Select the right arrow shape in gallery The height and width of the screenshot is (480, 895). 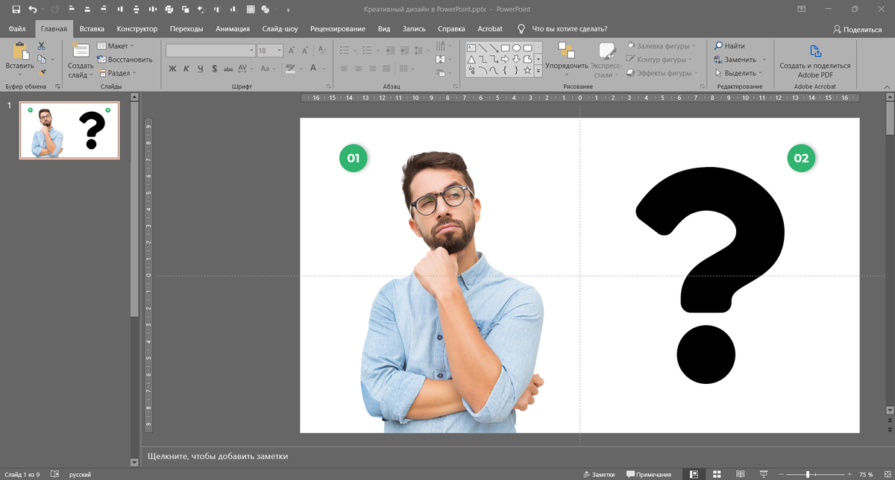(505, 59)
